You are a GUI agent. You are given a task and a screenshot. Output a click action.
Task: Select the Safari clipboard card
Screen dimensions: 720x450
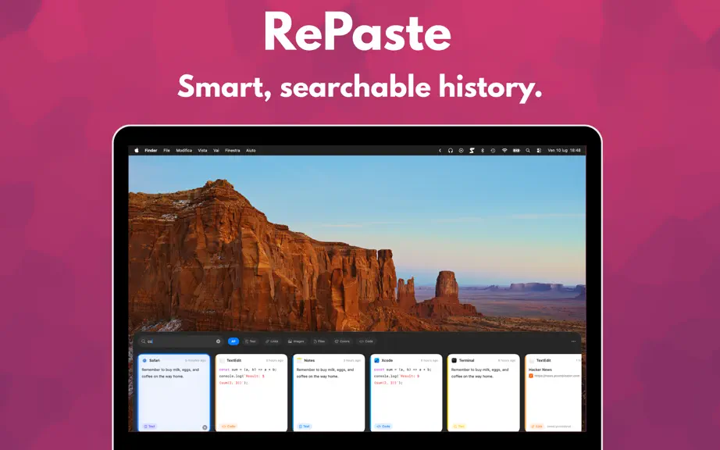click(x=174, y=393)
